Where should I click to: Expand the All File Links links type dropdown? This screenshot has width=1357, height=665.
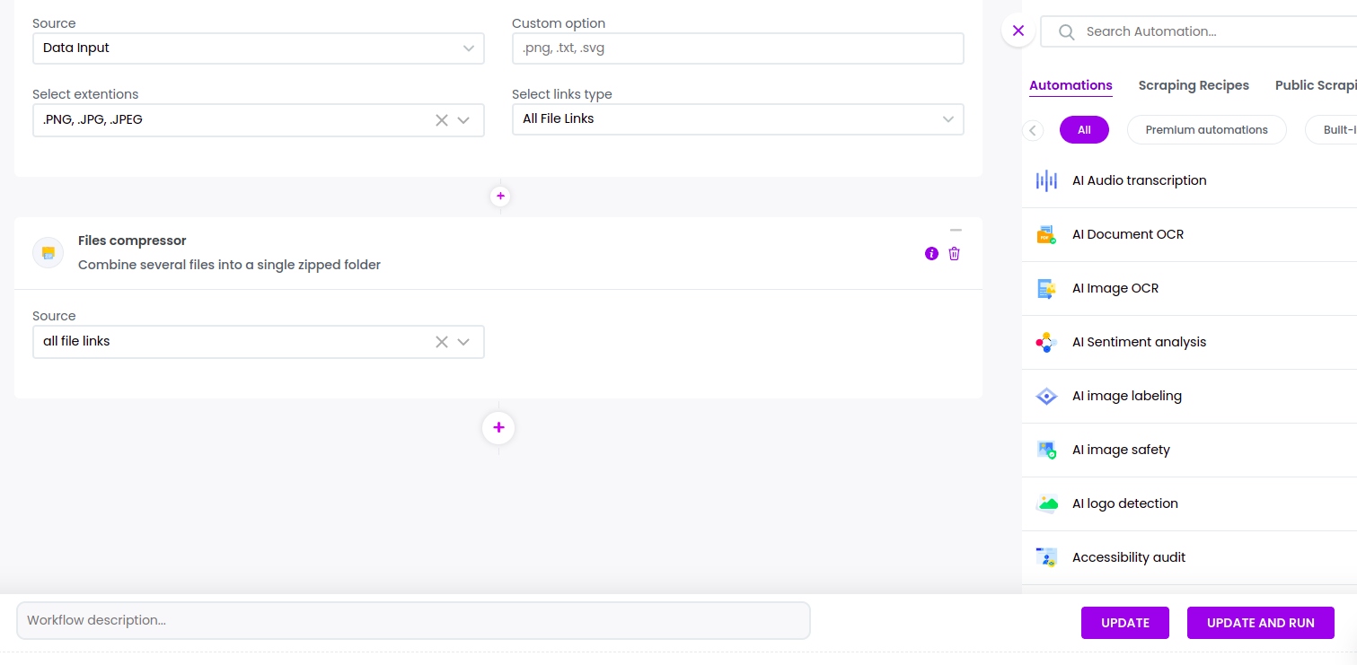pos(737,118)
